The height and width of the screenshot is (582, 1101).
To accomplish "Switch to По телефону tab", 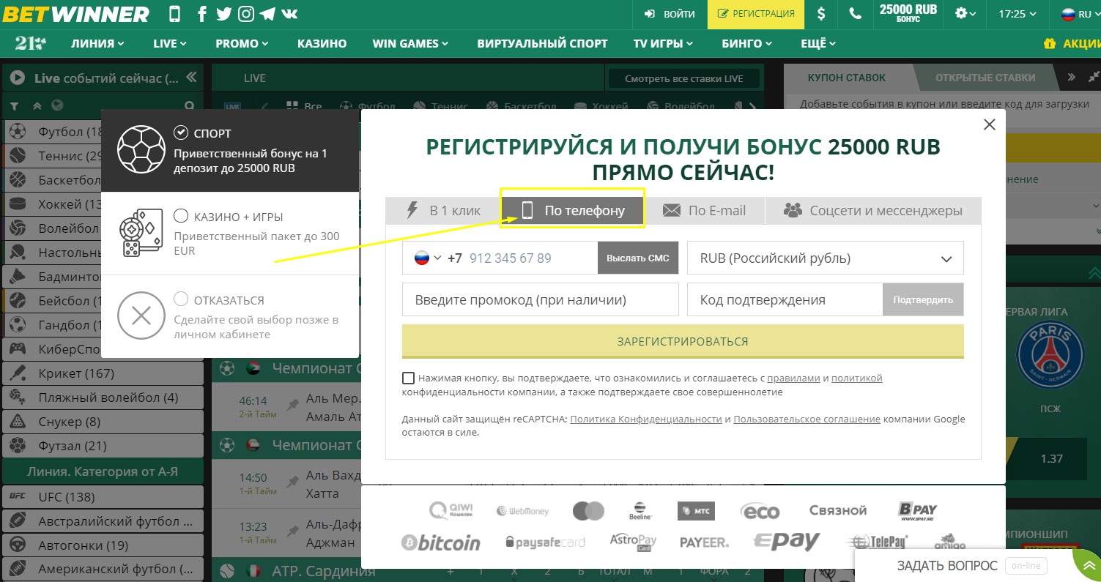I will click(572, 211).
